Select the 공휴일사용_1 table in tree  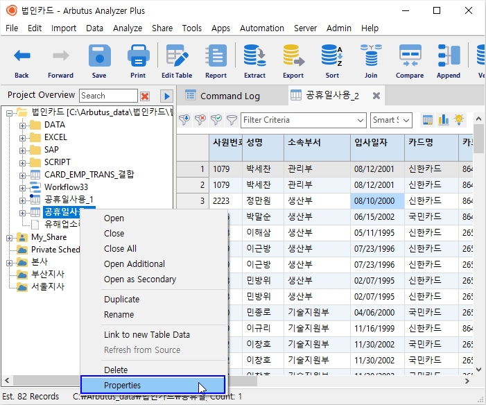coord(69,200)
